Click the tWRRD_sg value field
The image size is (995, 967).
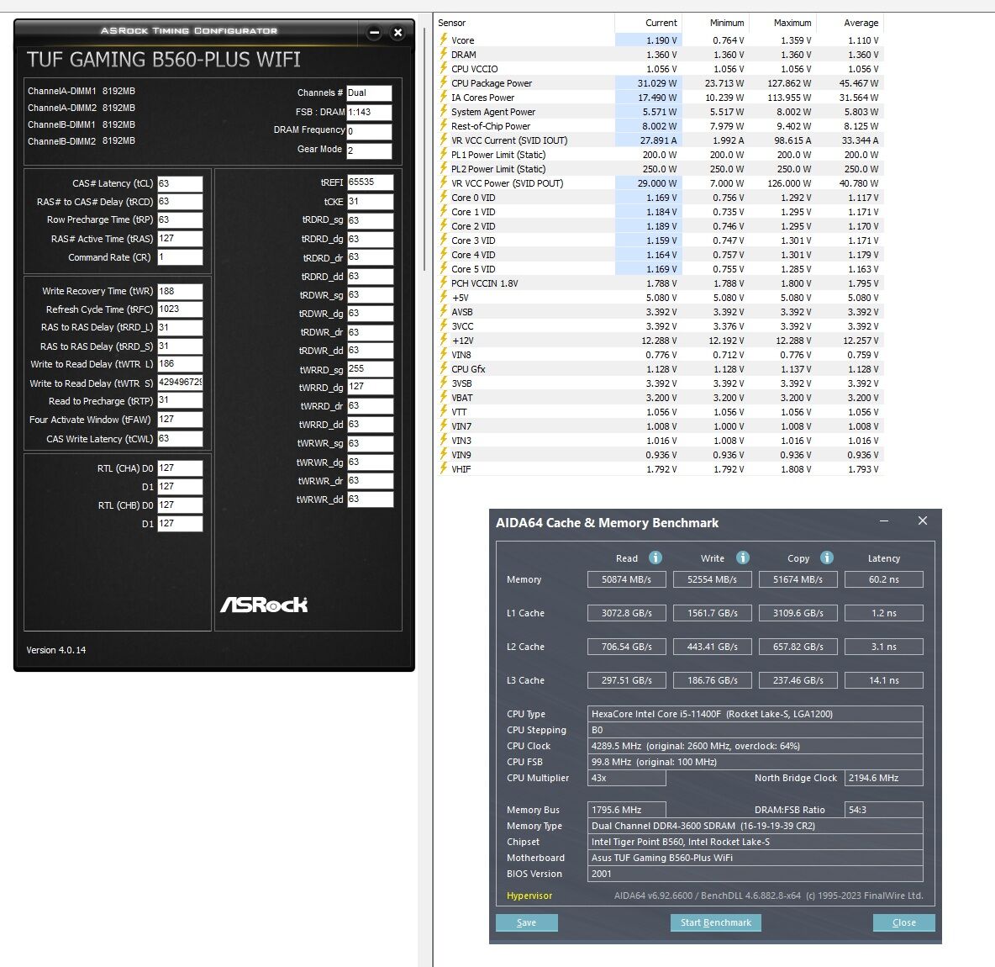[x=371, y=369]
